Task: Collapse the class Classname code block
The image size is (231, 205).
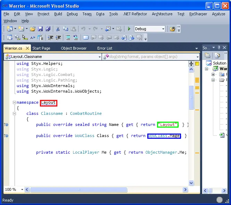Action: click(14, 113)
